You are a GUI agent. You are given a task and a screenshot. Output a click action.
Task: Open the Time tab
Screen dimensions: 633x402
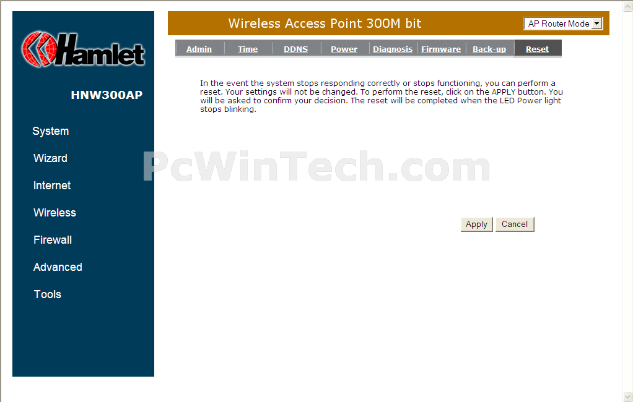coord(248,49)
